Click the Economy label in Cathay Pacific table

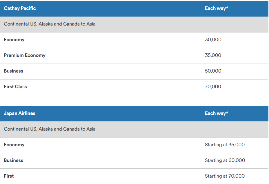(x=14, y=40)
